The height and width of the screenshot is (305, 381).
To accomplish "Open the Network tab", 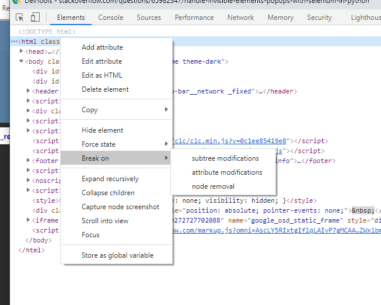I will click(240, 18).
